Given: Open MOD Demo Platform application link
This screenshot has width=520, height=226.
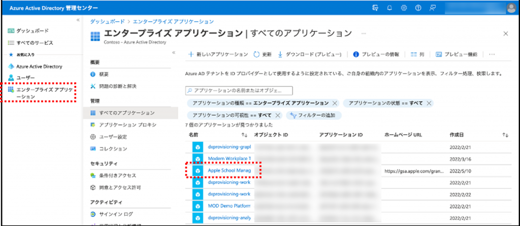Looking at the screenshot, I should click(229, 206).
